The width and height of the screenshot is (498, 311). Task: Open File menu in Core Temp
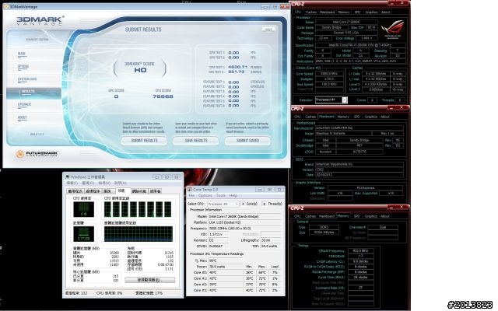191,195
